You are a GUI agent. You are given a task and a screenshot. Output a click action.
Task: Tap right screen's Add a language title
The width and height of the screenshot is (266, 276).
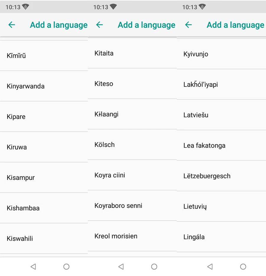click(x=235, y=25)
